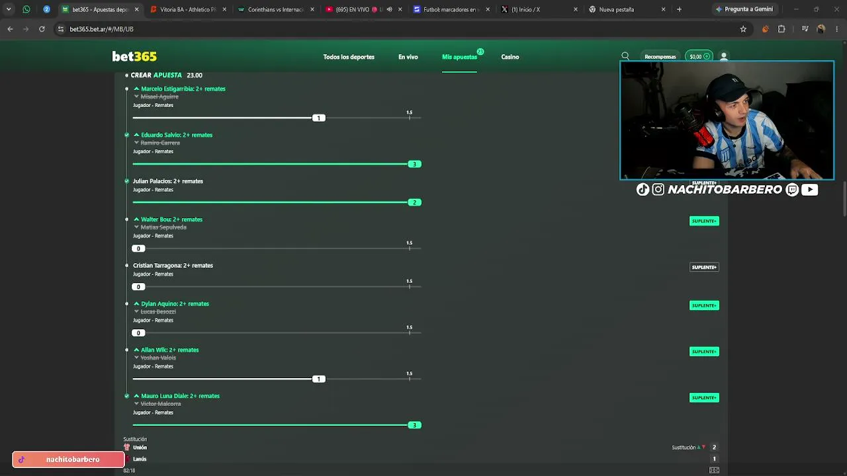Open the user account profile icon
847x476 pixels.
(724, 57)
